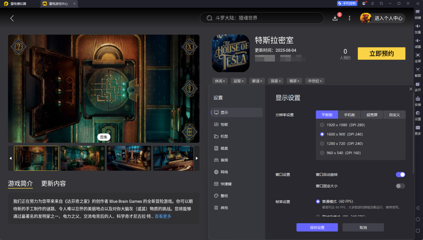
Task: Click the search magnifier icon
Action: 209,18
